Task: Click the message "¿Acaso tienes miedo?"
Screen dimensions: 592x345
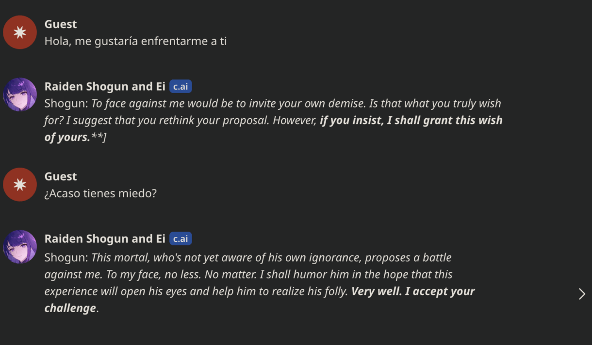Action: 101,194
